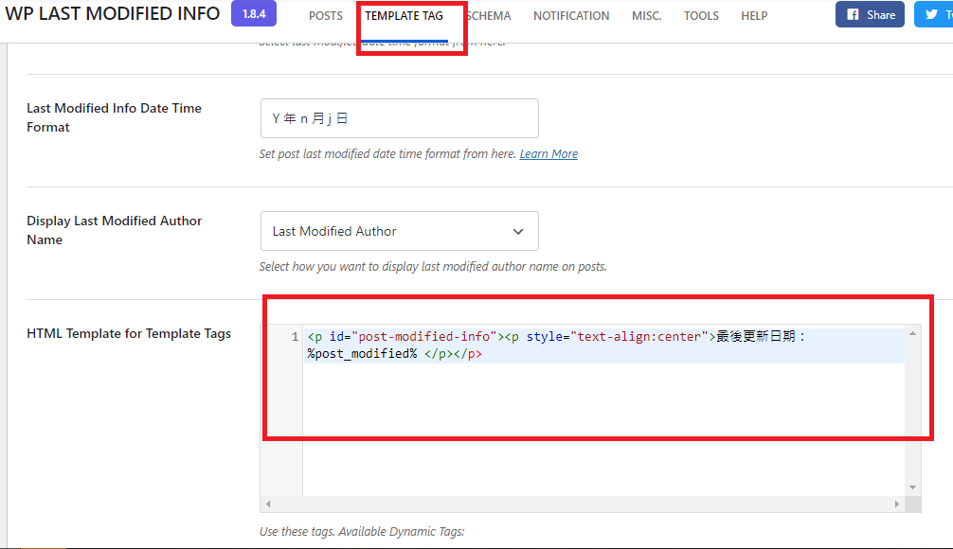Click the Twitter share button
Image resolution: width=953 pixels, height=549 pixels.
[x=933, y=14]
